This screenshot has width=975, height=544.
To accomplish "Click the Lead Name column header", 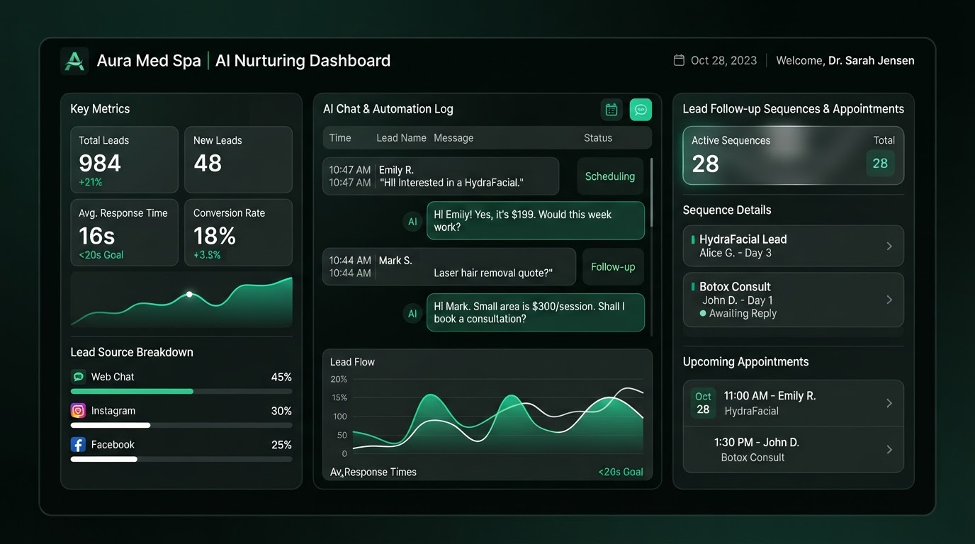I will click(x=401, y=138).
